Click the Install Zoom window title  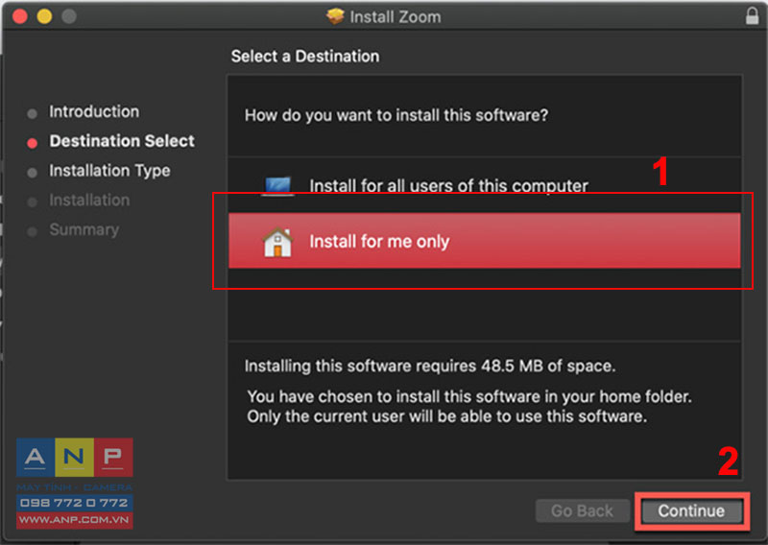396,16
